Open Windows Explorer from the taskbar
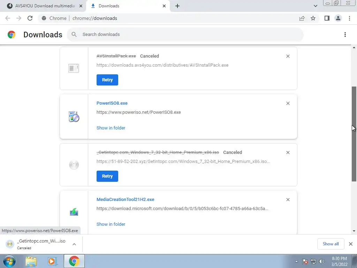 31,261
